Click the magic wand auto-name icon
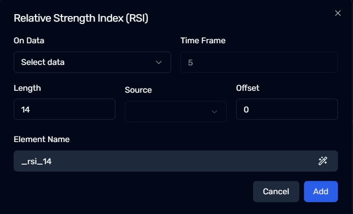Image resolution: width=353 pixels, height=214 pixels. pyautogui.click(x=323, y=161)
